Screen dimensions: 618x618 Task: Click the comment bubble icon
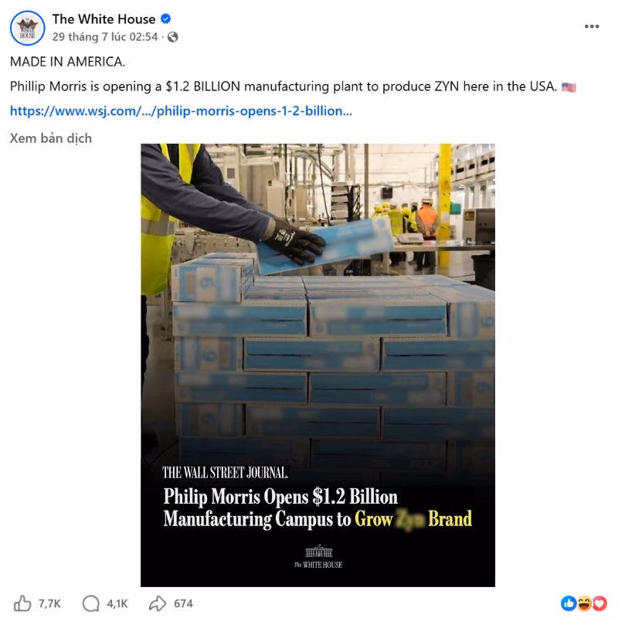click(x=91, y=603)
